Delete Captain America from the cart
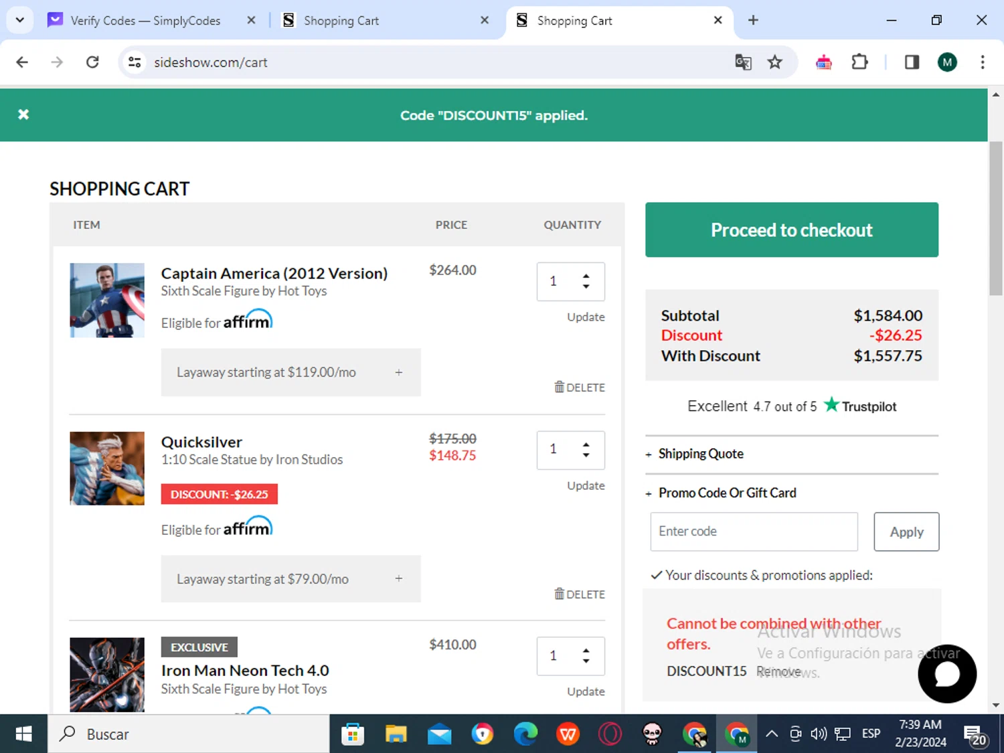This screenshot has width=1004, height=753. (x=580, y=387)
